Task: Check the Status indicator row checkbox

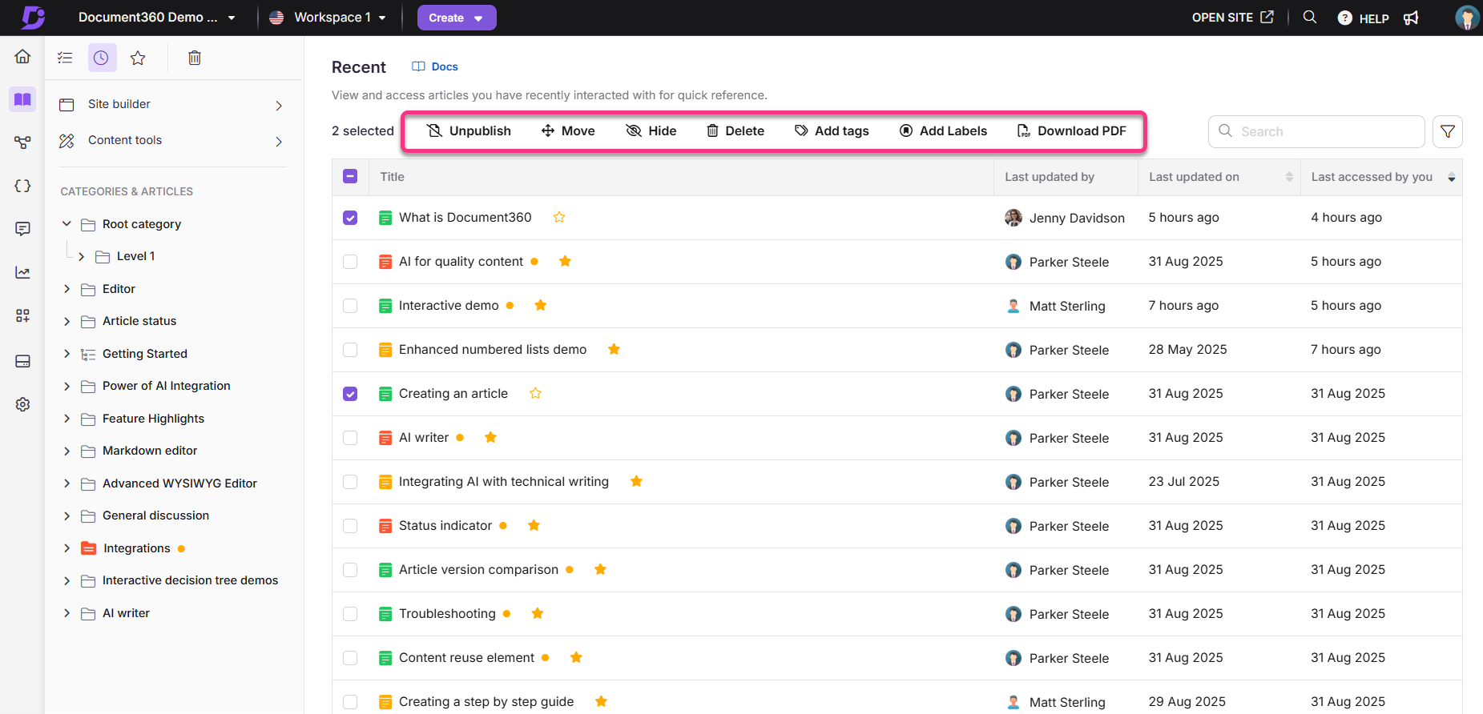Action: [350, 526]
